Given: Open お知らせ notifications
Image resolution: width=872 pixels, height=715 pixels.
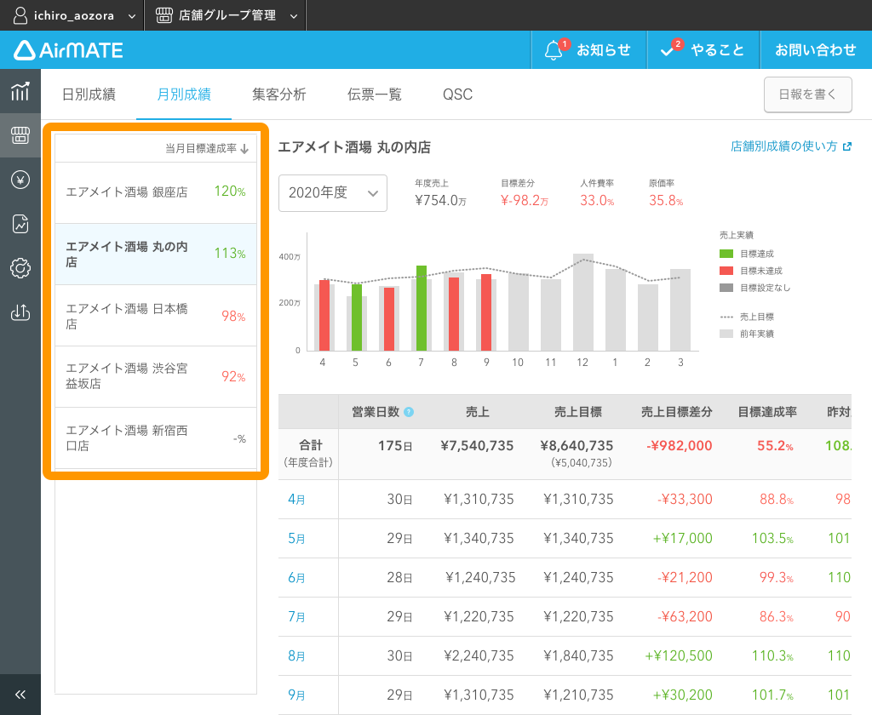Looking at the screenshot, I should [589, 50].
